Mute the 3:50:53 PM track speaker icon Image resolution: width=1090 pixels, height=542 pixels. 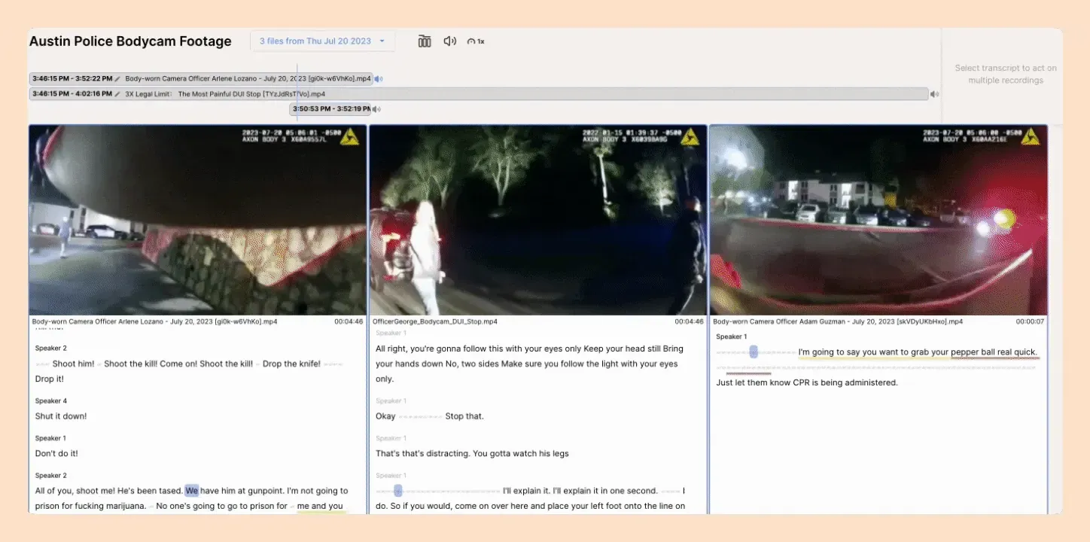376,109
